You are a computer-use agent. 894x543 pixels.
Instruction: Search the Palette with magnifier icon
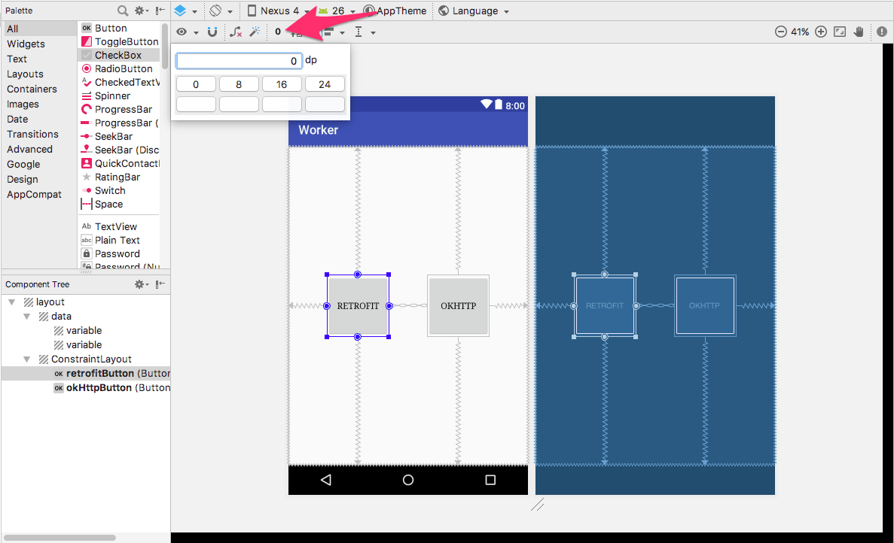[123, 11]
